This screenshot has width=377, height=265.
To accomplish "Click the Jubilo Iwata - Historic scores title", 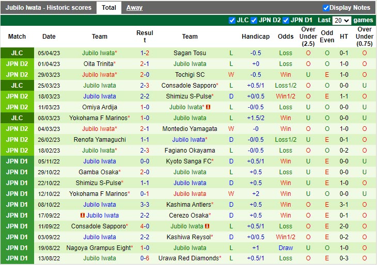I will [49, 8].
